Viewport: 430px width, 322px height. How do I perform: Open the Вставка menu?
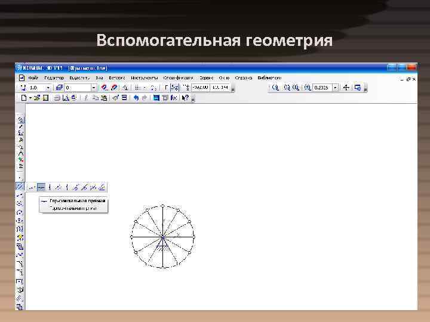click(117, 78)
